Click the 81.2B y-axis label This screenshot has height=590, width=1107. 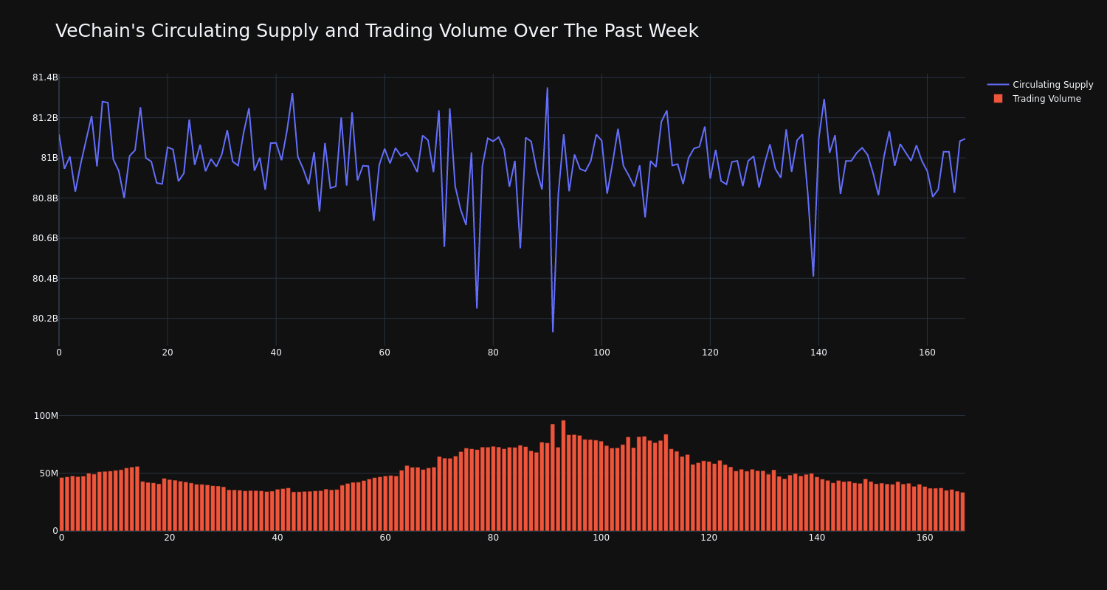(x=45, y=118)
